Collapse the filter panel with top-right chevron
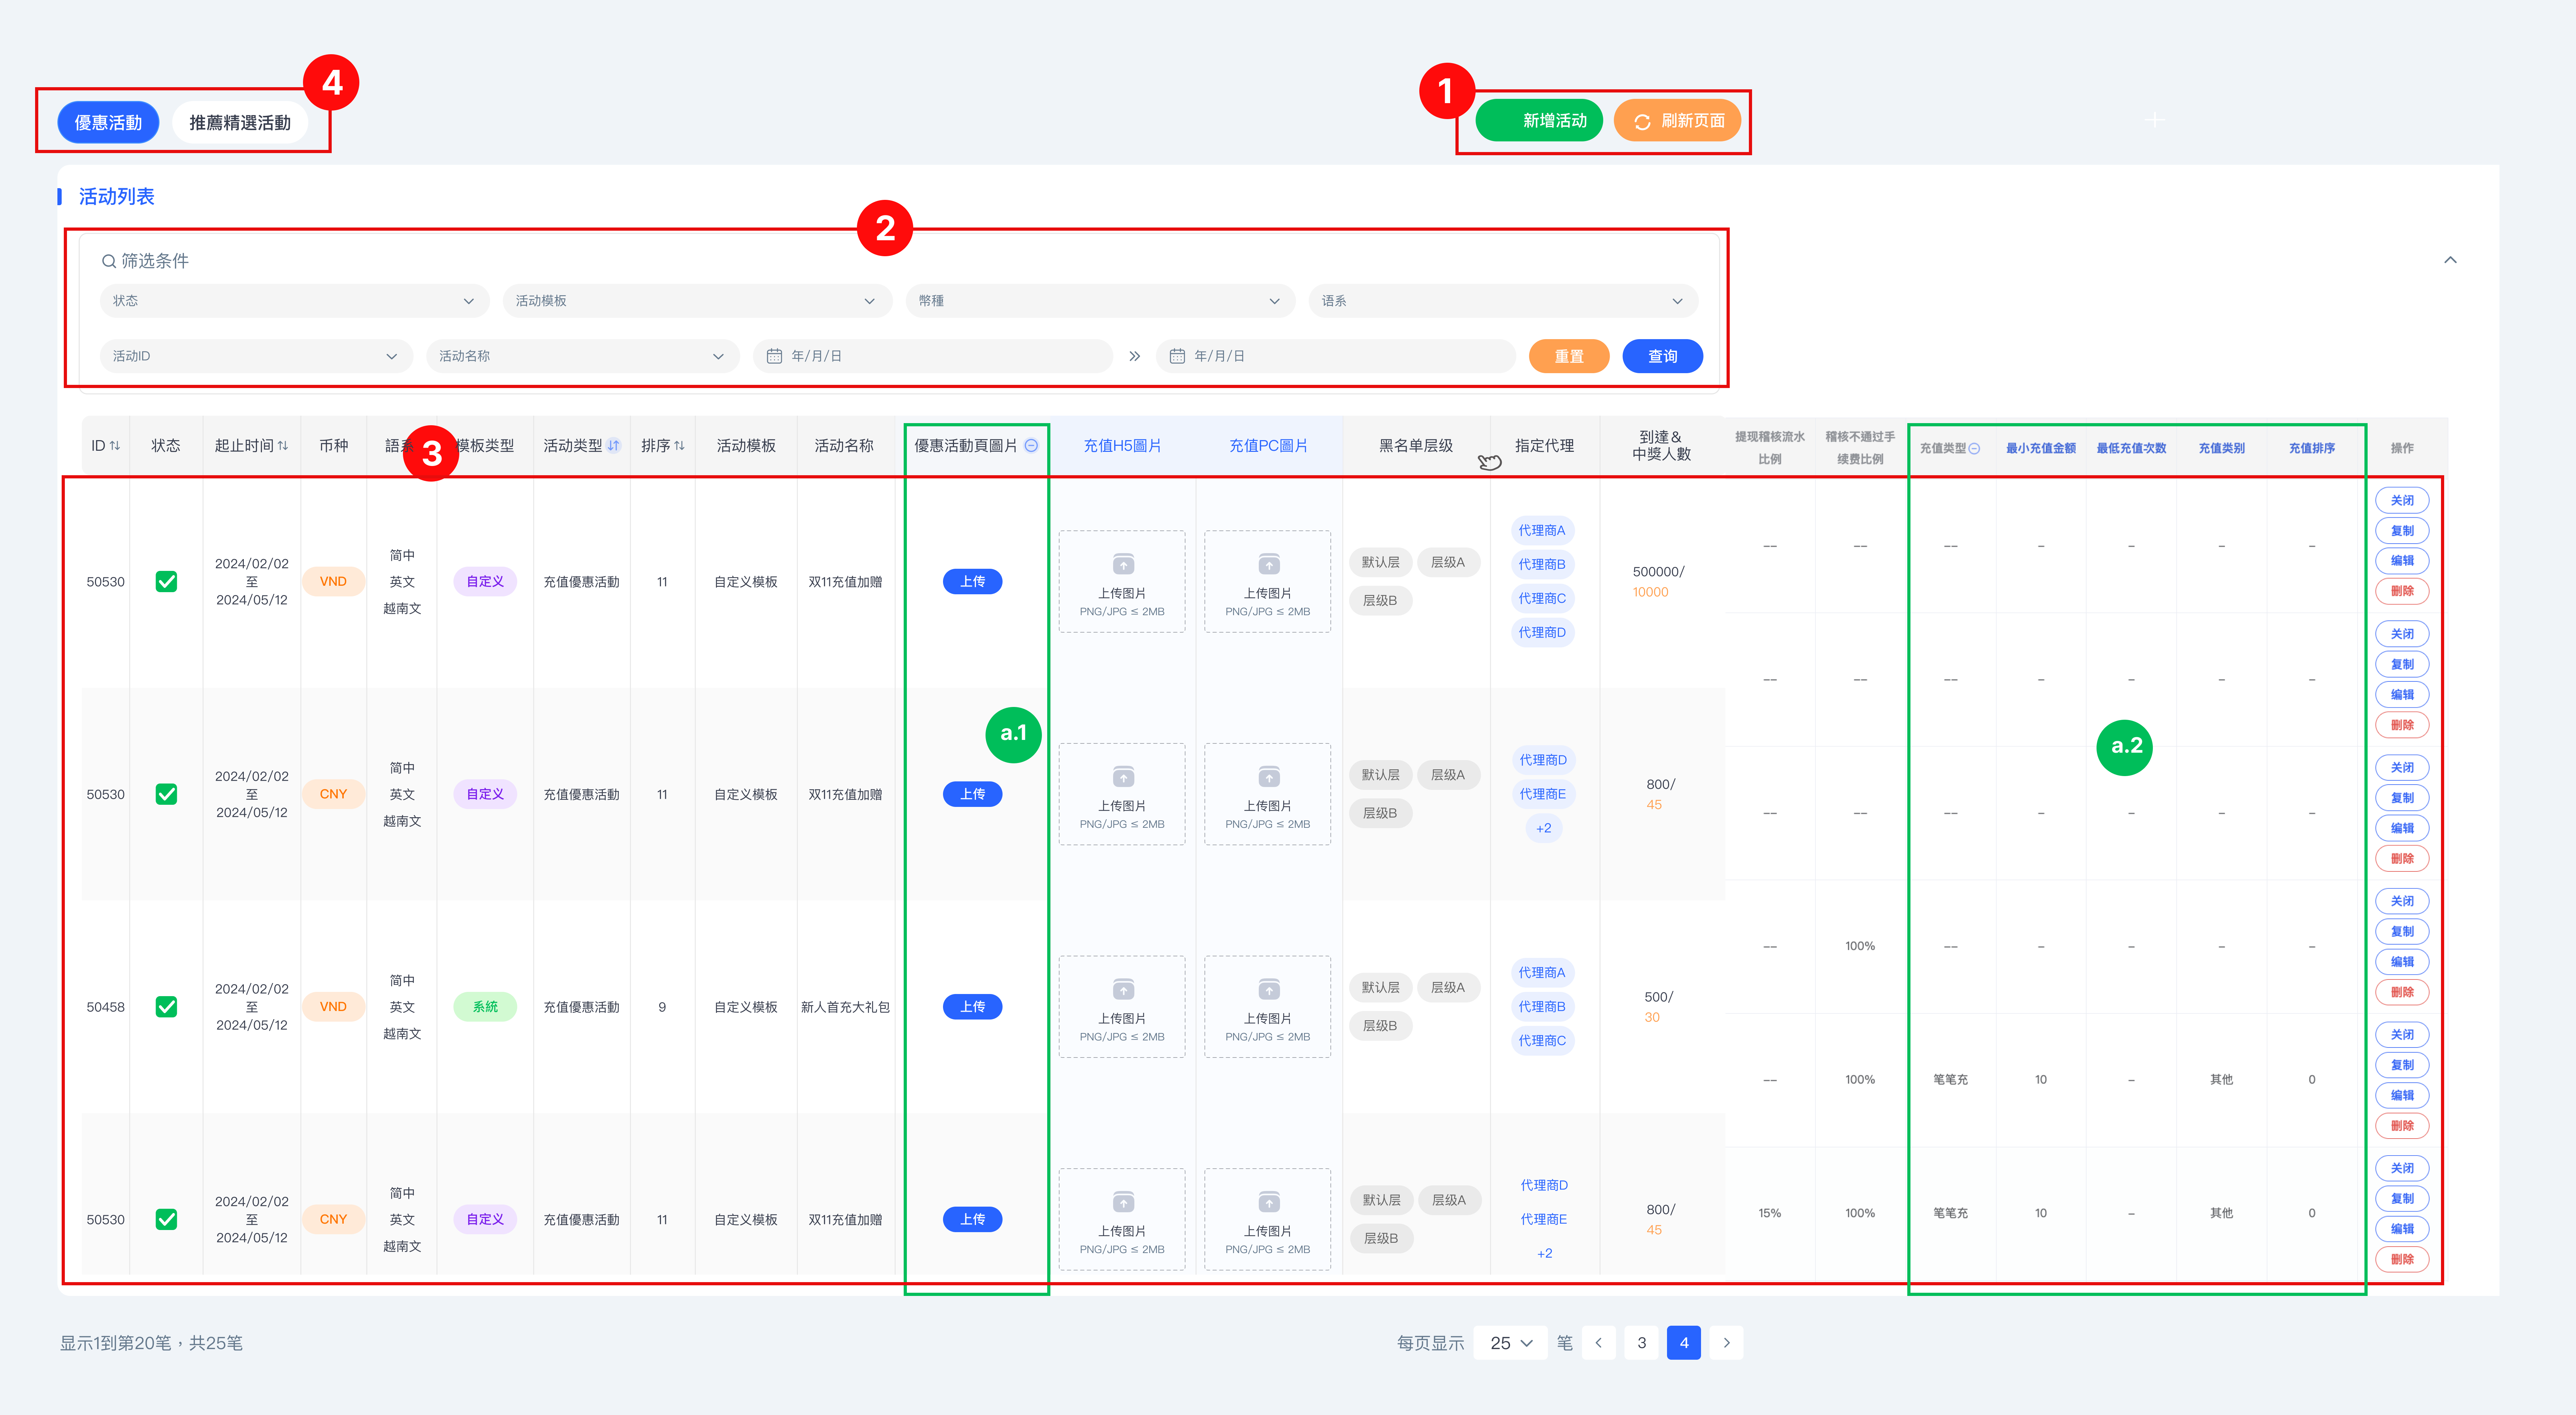This screenshot has height=1415, width=2576. (x=2450, y=260)
